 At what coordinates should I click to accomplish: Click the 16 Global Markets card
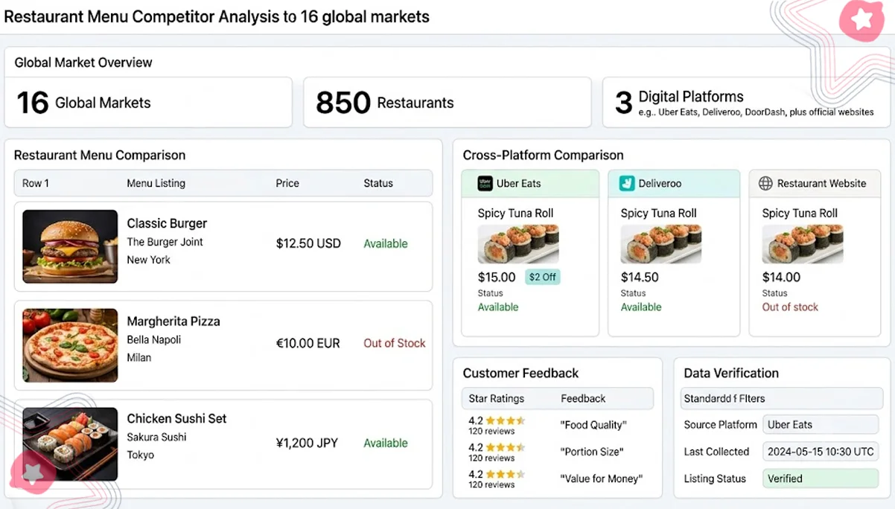pos(148,102)
